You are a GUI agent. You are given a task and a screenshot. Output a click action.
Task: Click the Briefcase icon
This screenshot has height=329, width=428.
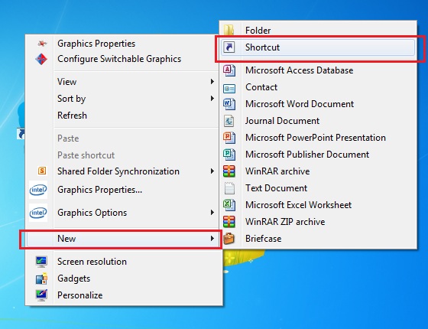pyautogui.click(x=229, y=239)
